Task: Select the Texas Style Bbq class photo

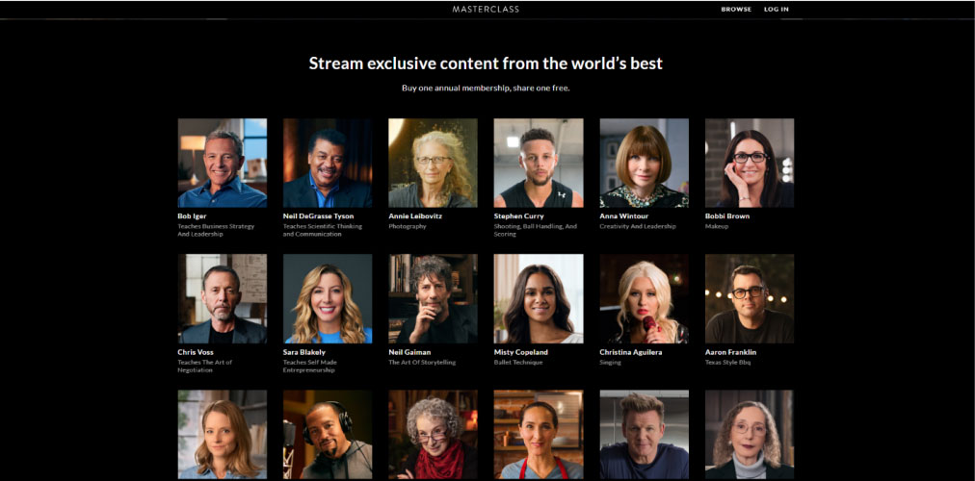Action: pos(750,298)
